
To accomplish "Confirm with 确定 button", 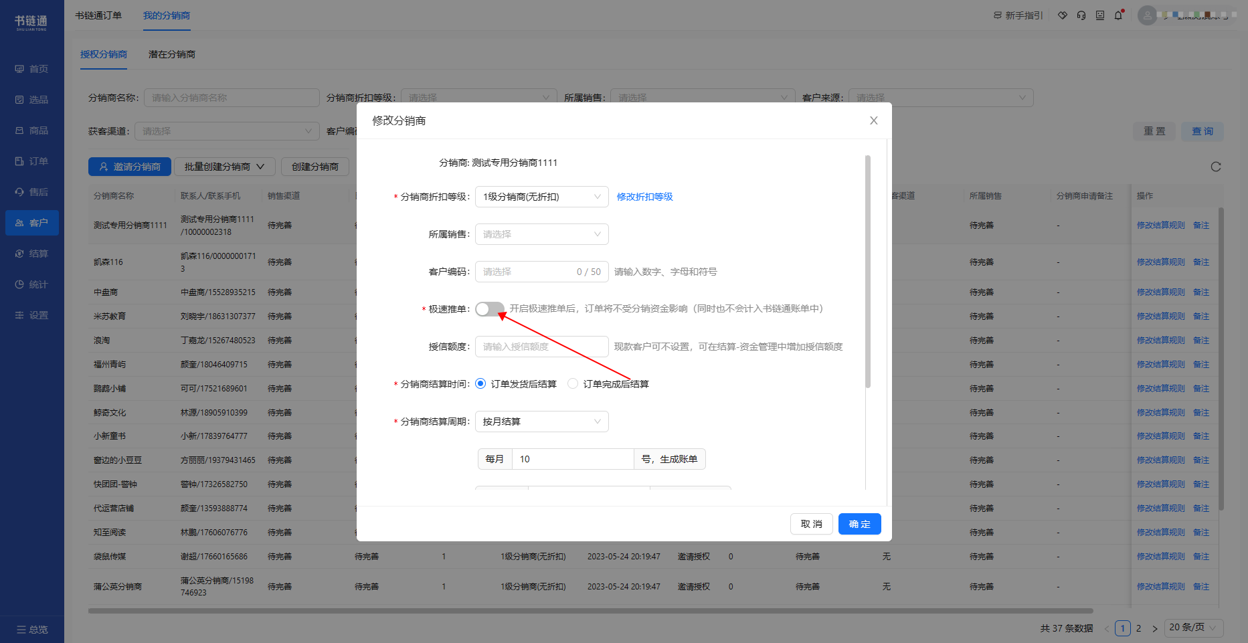I will point(860,524).
